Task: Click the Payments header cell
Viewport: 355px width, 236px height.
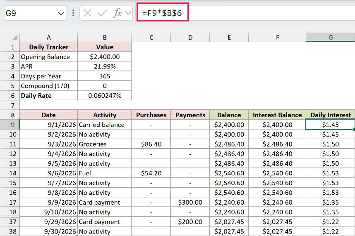Action: point(190,115)
